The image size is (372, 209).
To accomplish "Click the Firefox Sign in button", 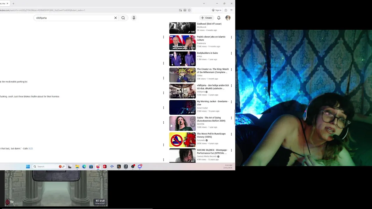I will coord(217,10).
